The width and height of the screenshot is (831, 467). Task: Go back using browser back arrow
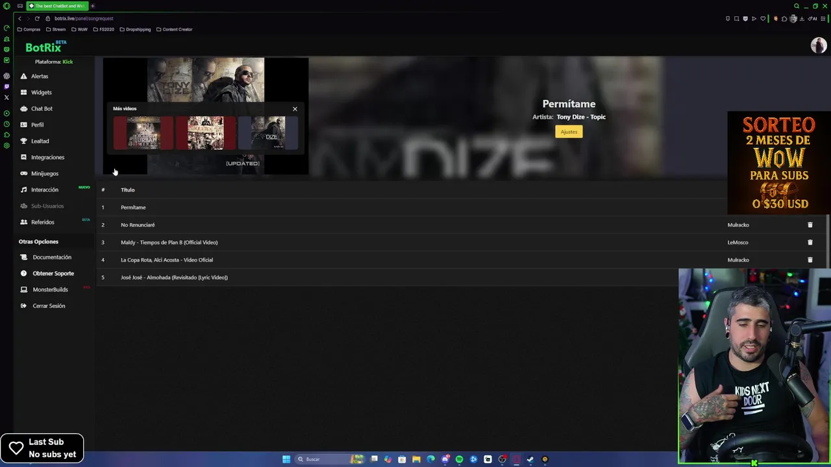[19, 18]
